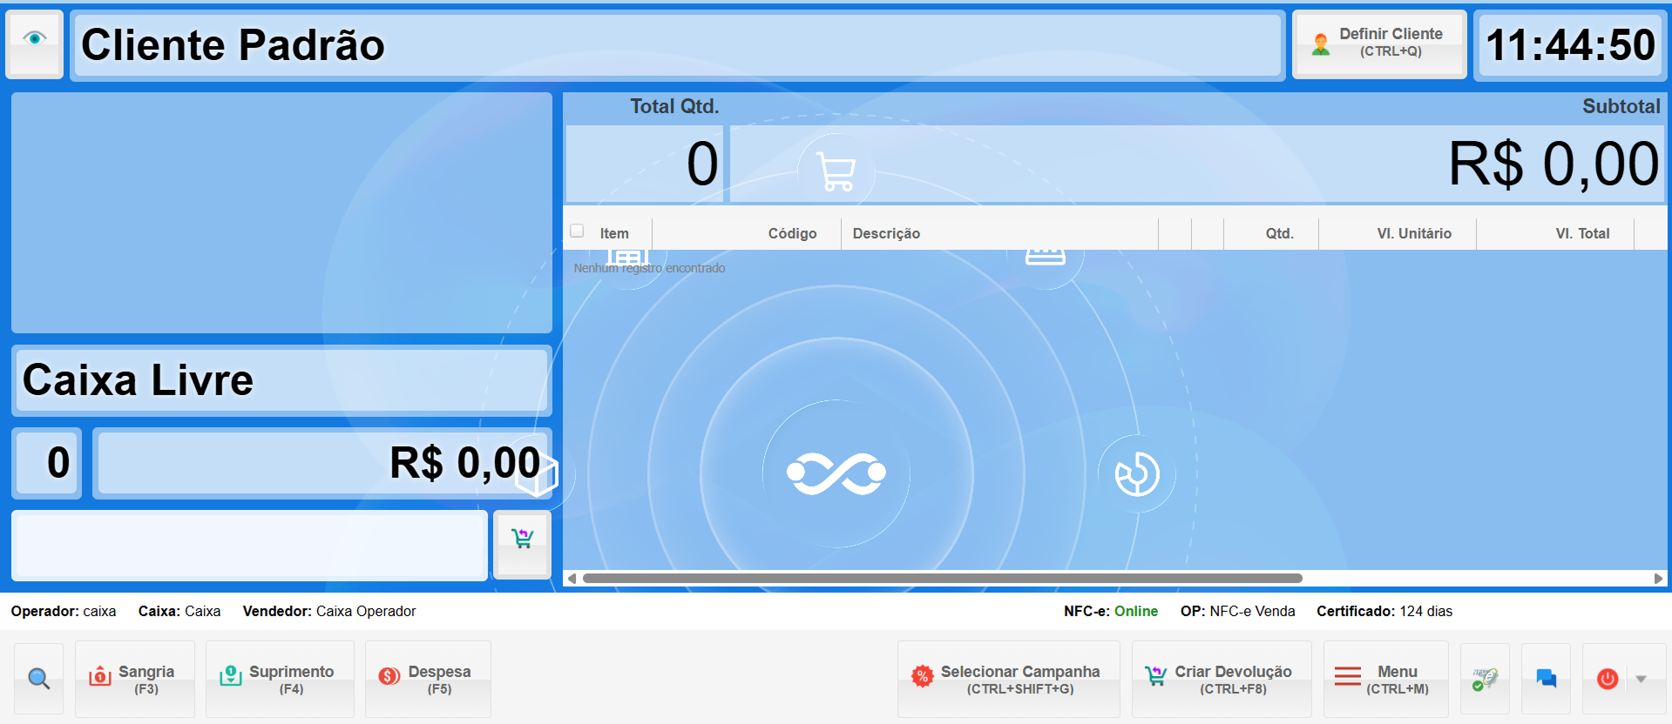Open Sangria cash withdrawal (F3)
The height and width of the screenshot is (724, 1672).
(135, 679)
